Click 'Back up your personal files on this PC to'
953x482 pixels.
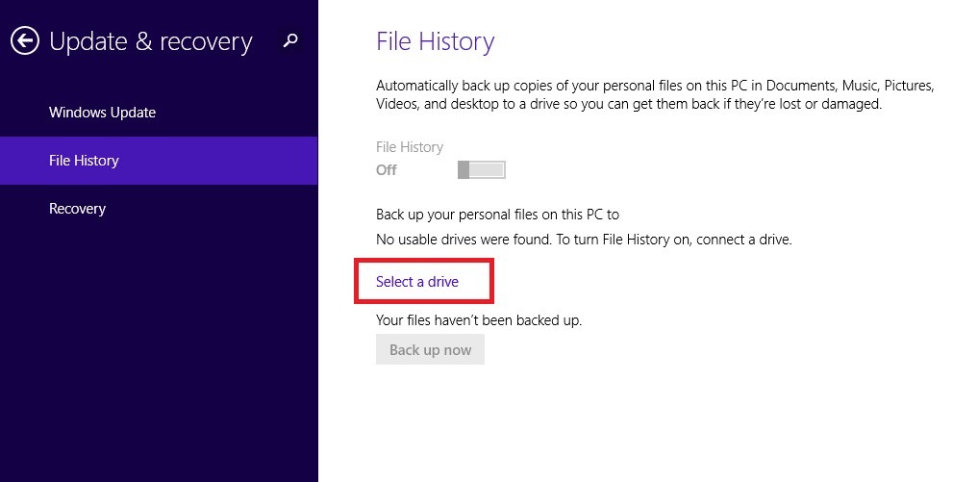(498, 215)
